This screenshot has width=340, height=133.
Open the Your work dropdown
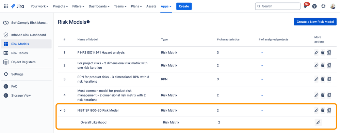point(39,6)
